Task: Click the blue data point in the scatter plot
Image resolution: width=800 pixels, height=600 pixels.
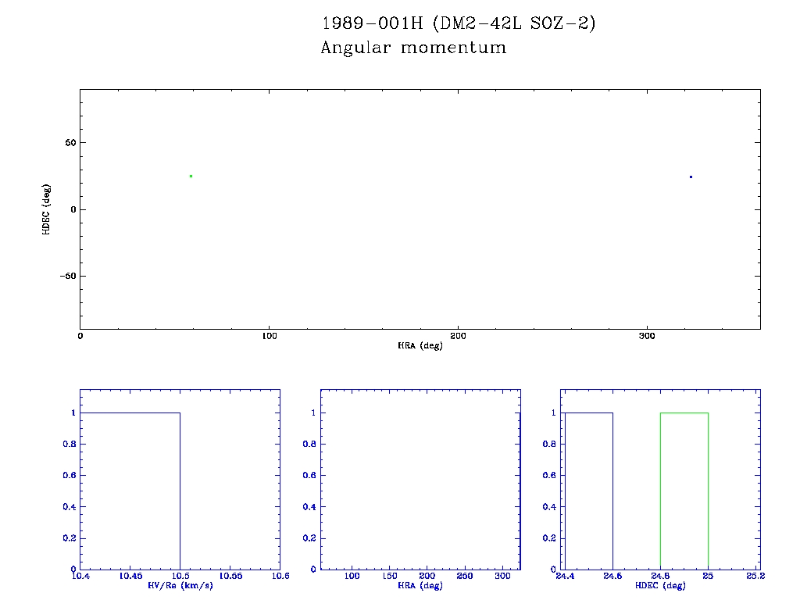Action: click(x=691, y=177)
